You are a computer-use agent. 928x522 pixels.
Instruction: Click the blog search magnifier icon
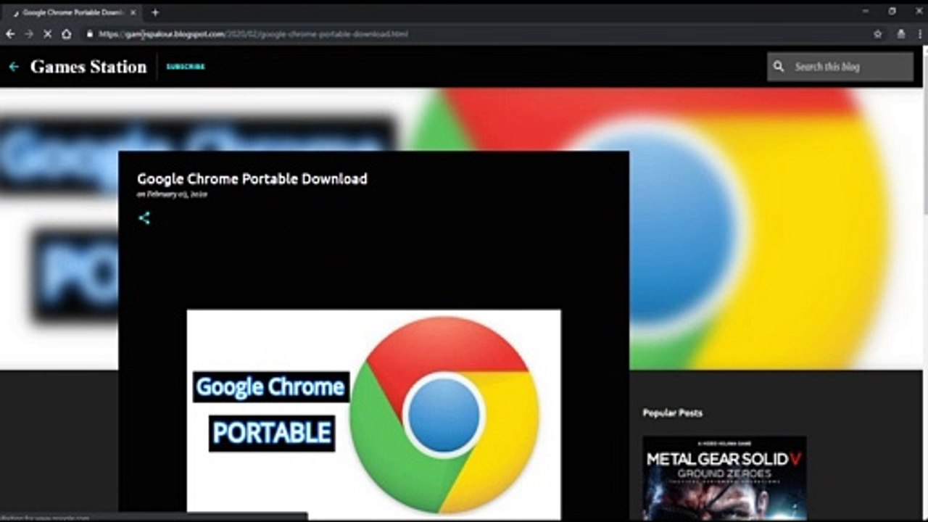point(779,67)
